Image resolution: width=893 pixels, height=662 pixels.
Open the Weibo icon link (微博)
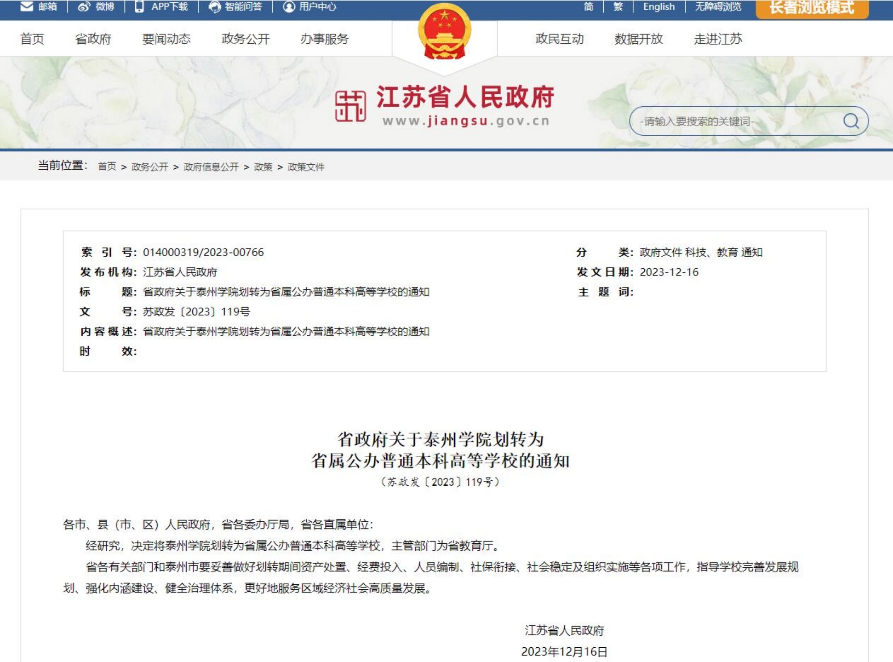[84, 7]
